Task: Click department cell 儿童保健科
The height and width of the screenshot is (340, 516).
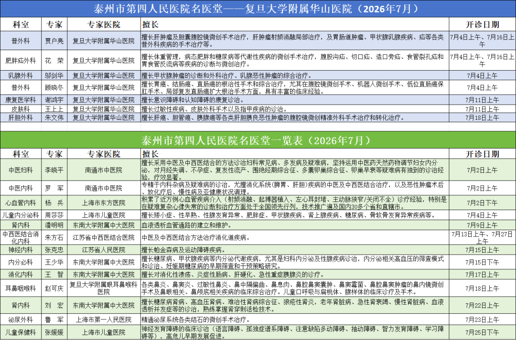Action: coord(21,332)
